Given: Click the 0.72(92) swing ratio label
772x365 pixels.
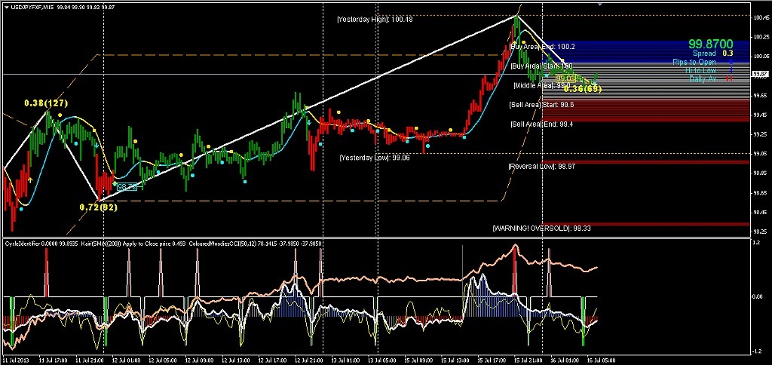Looking at the screenshot, I should point(99,207).
